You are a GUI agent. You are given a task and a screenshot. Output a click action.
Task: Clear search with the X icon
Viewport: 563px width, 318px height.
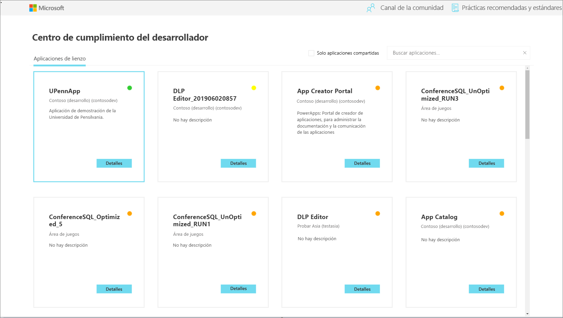(x=525, y=53)
